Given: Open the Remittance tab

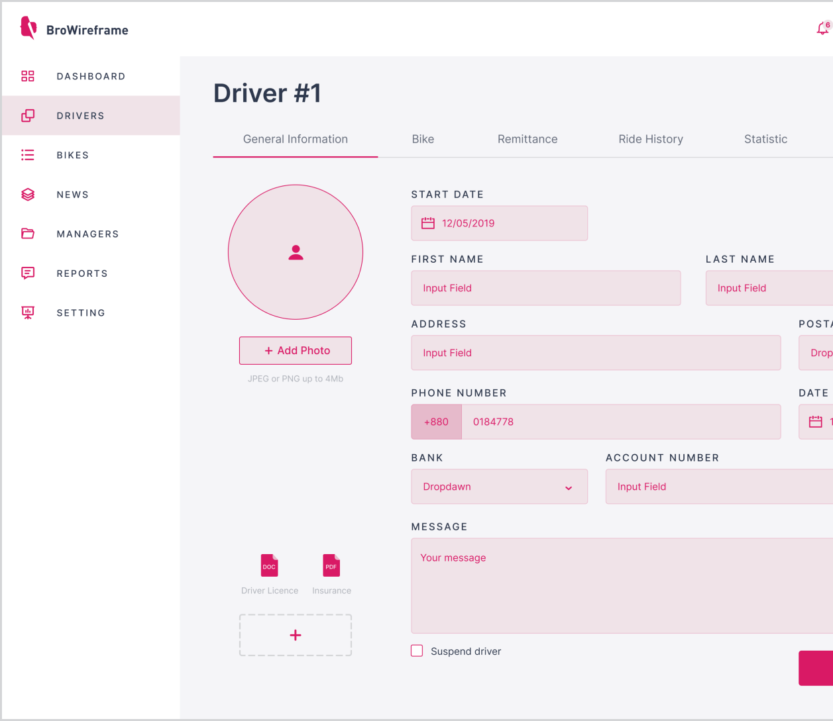Looking at the screenshot, I should coord(528,139).
